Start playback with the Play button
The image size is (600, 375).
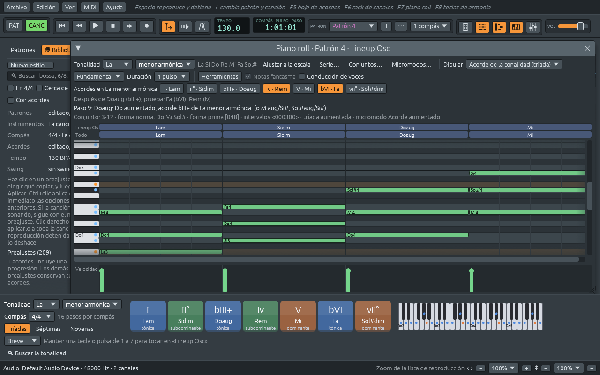coord(96,26)
